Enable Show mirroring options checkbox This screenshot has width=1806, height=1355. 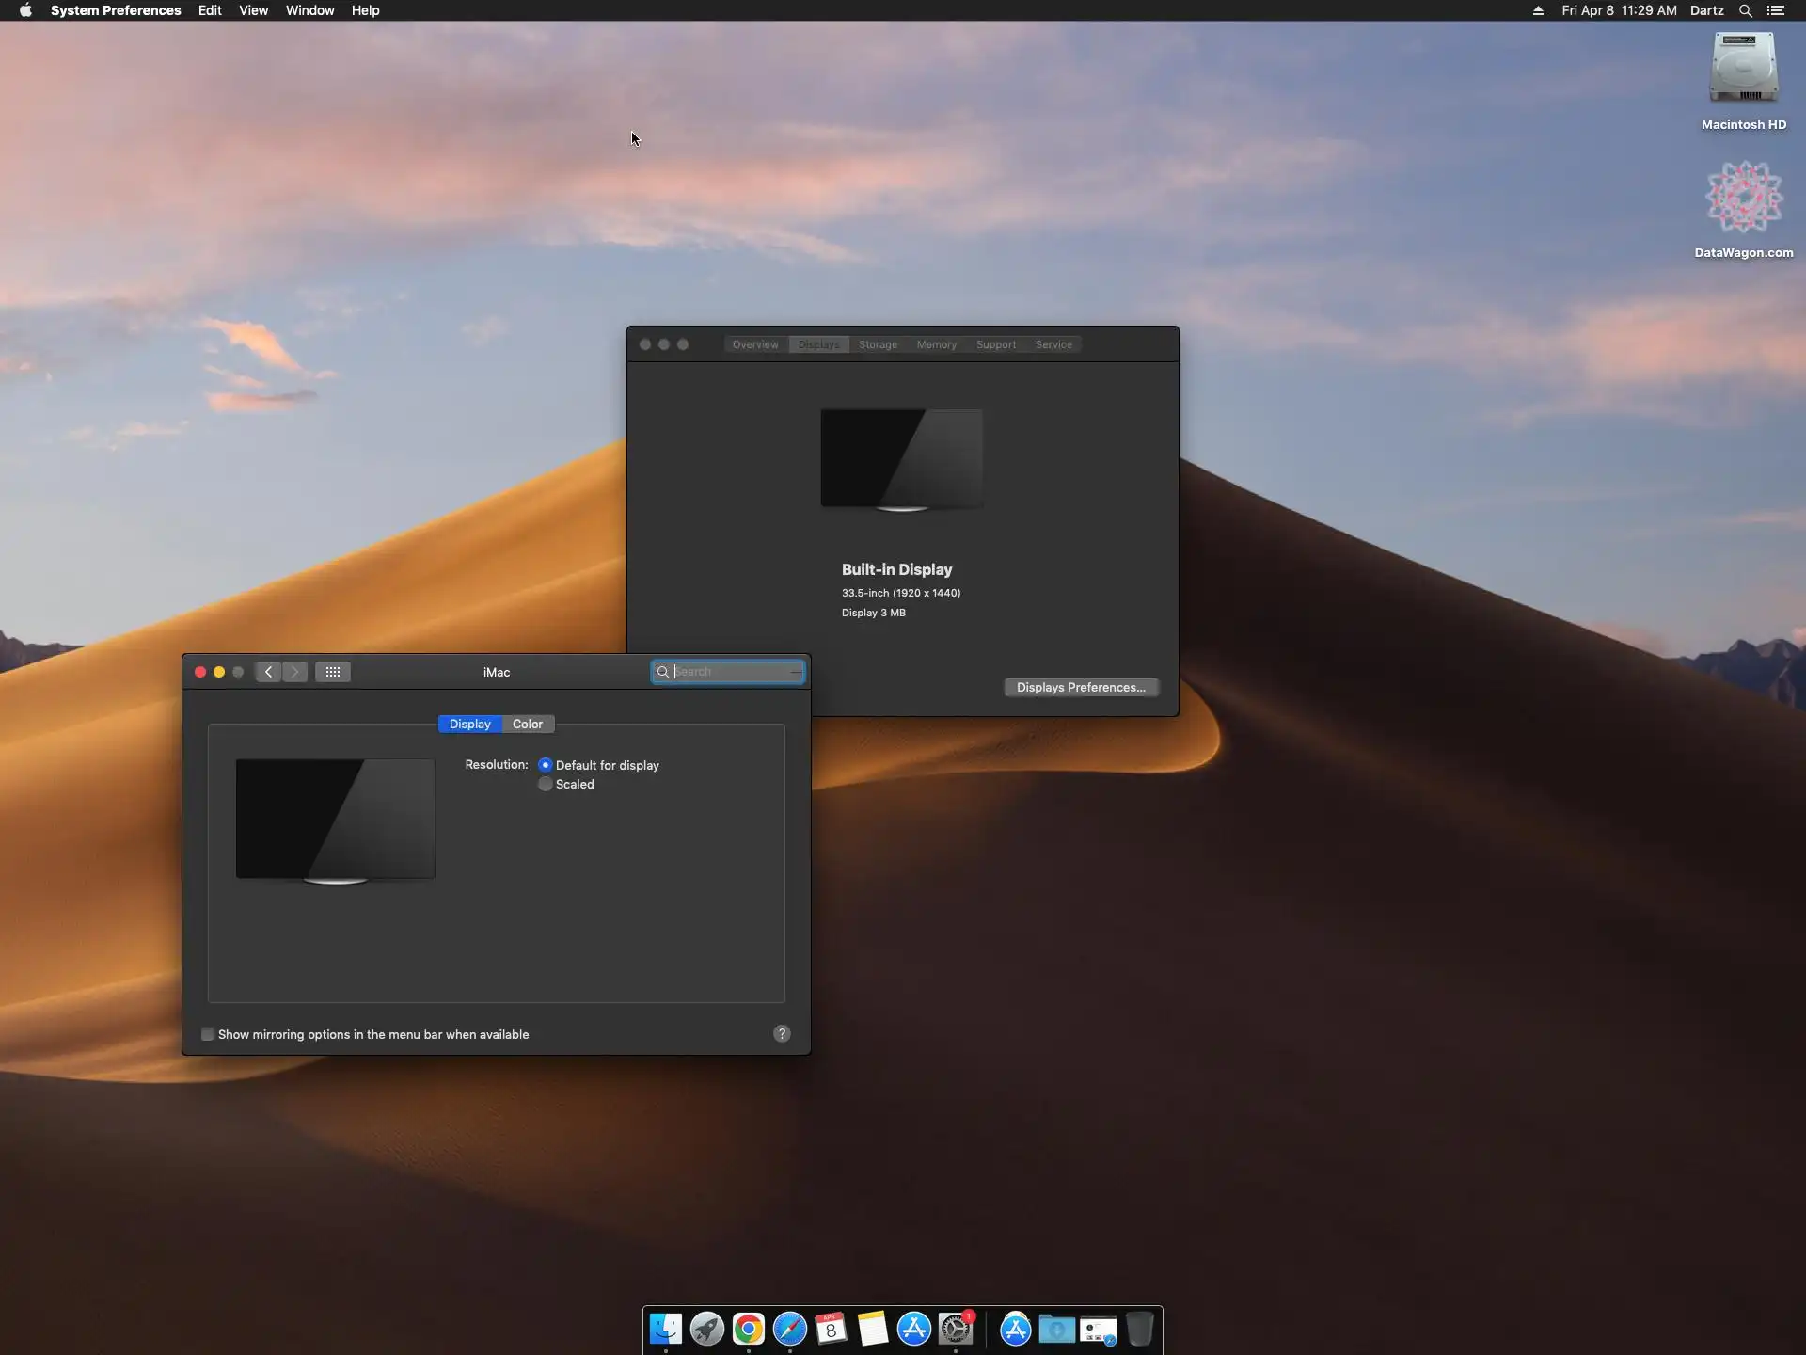[208, 1034]
